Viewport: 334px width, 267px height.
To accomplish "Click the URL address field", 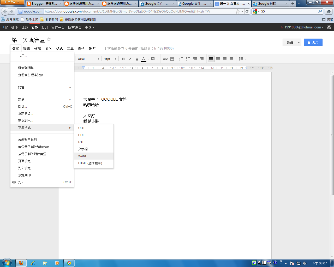I will 140,11.
